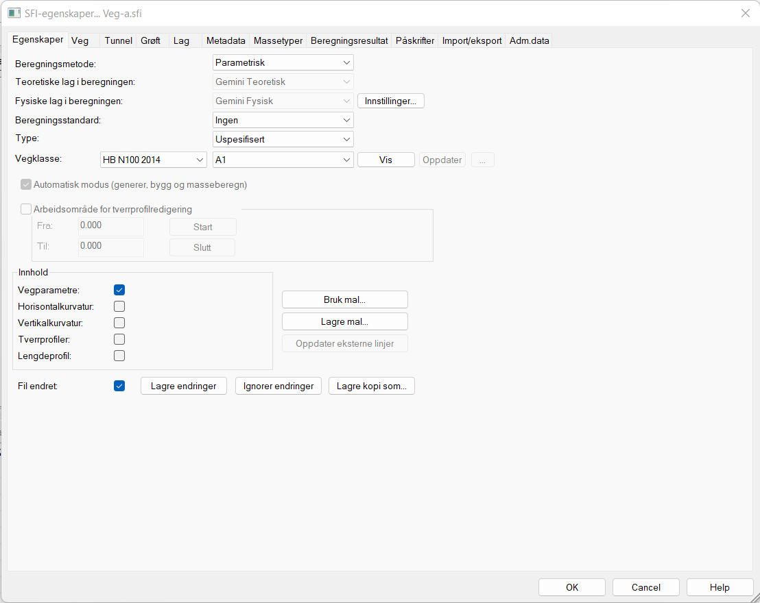
Task: Enable Arbeidsområde for tverrprofilredigering
Action: coord(27,210)
